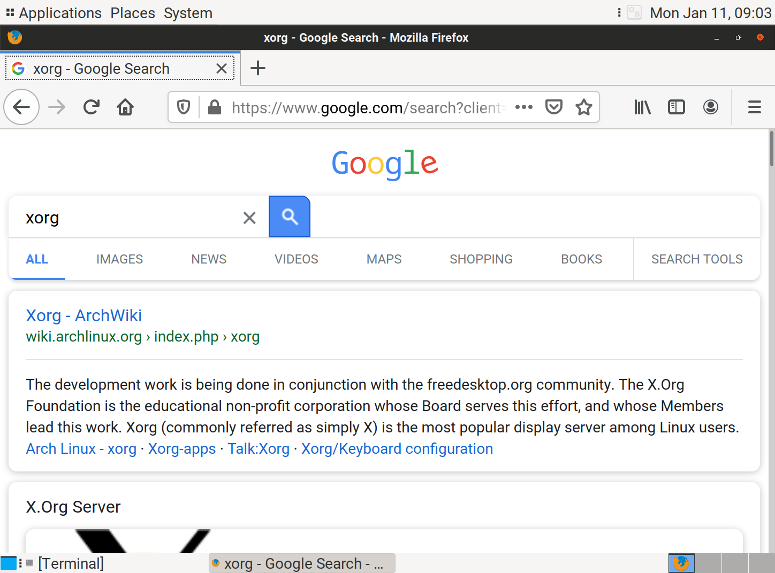Screen dimensions: 775x573
Task: Click the blue Google search button
Action: click(290, 216)
